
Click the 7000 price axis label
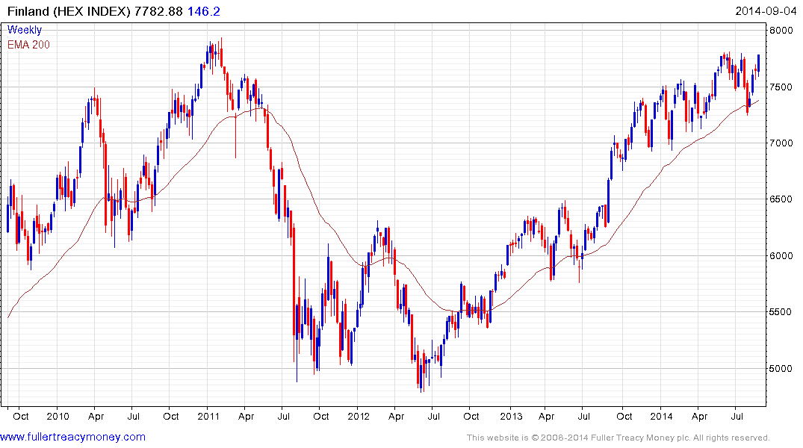pyautogui.click(x=781, y=143)
